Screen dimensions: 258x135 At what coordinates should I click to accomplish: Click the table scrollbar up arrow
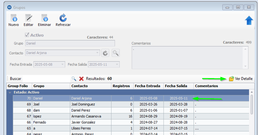tap(252, 92)
